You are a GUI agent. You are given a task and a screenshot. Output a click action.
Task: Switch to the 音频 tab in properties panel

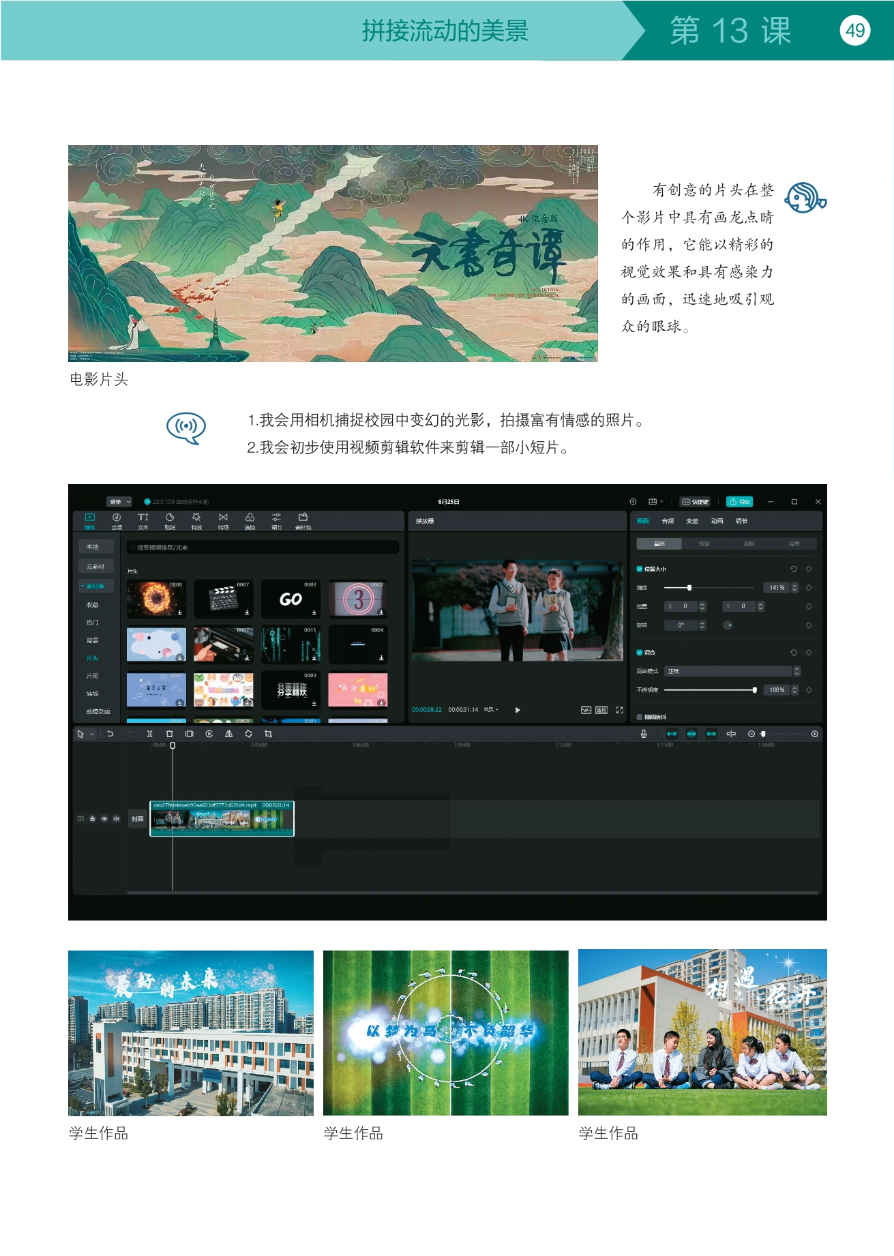point(668,521)
